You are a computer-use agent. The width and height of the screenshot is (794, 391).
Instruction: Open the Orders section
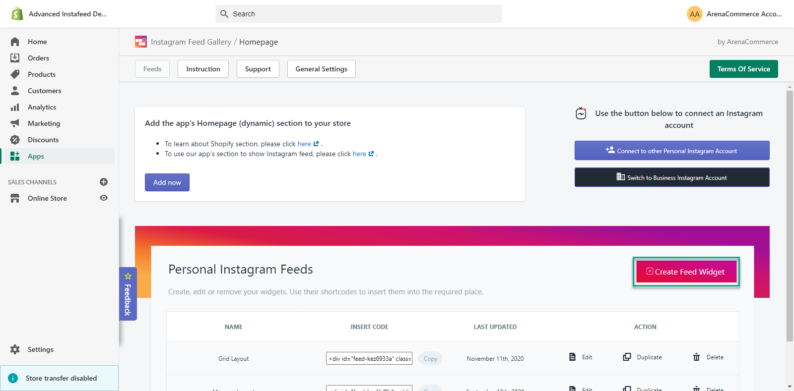click(38, 58)
